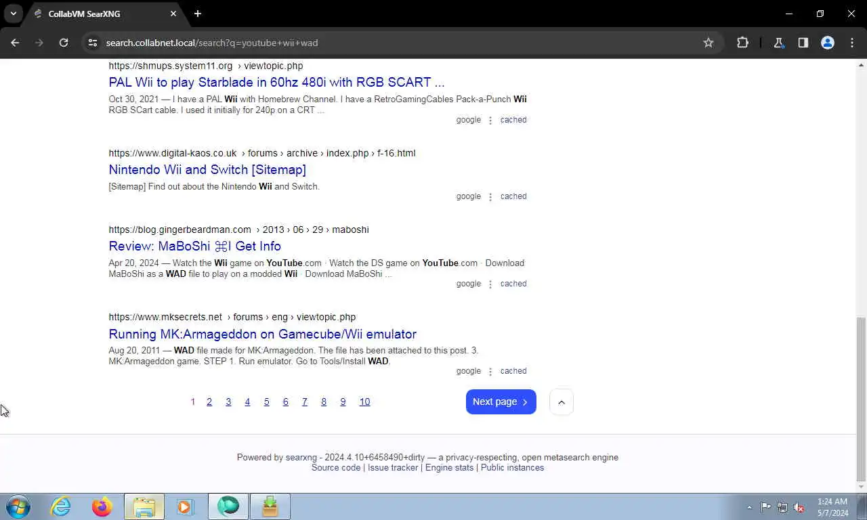Open cached link for Starblade result
The image size is (867, 520).
pyautogui.click(x=513, y=120)
